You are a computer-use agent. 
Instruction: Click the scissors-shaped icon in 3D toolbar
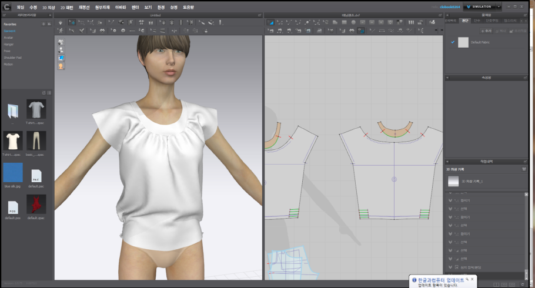[x=82, y=31]
